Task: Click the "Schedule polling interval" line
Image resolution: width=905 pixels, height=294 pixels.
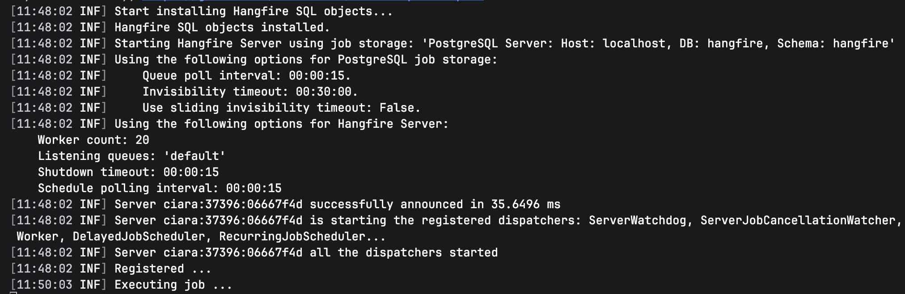Action: tap(159, 188)
